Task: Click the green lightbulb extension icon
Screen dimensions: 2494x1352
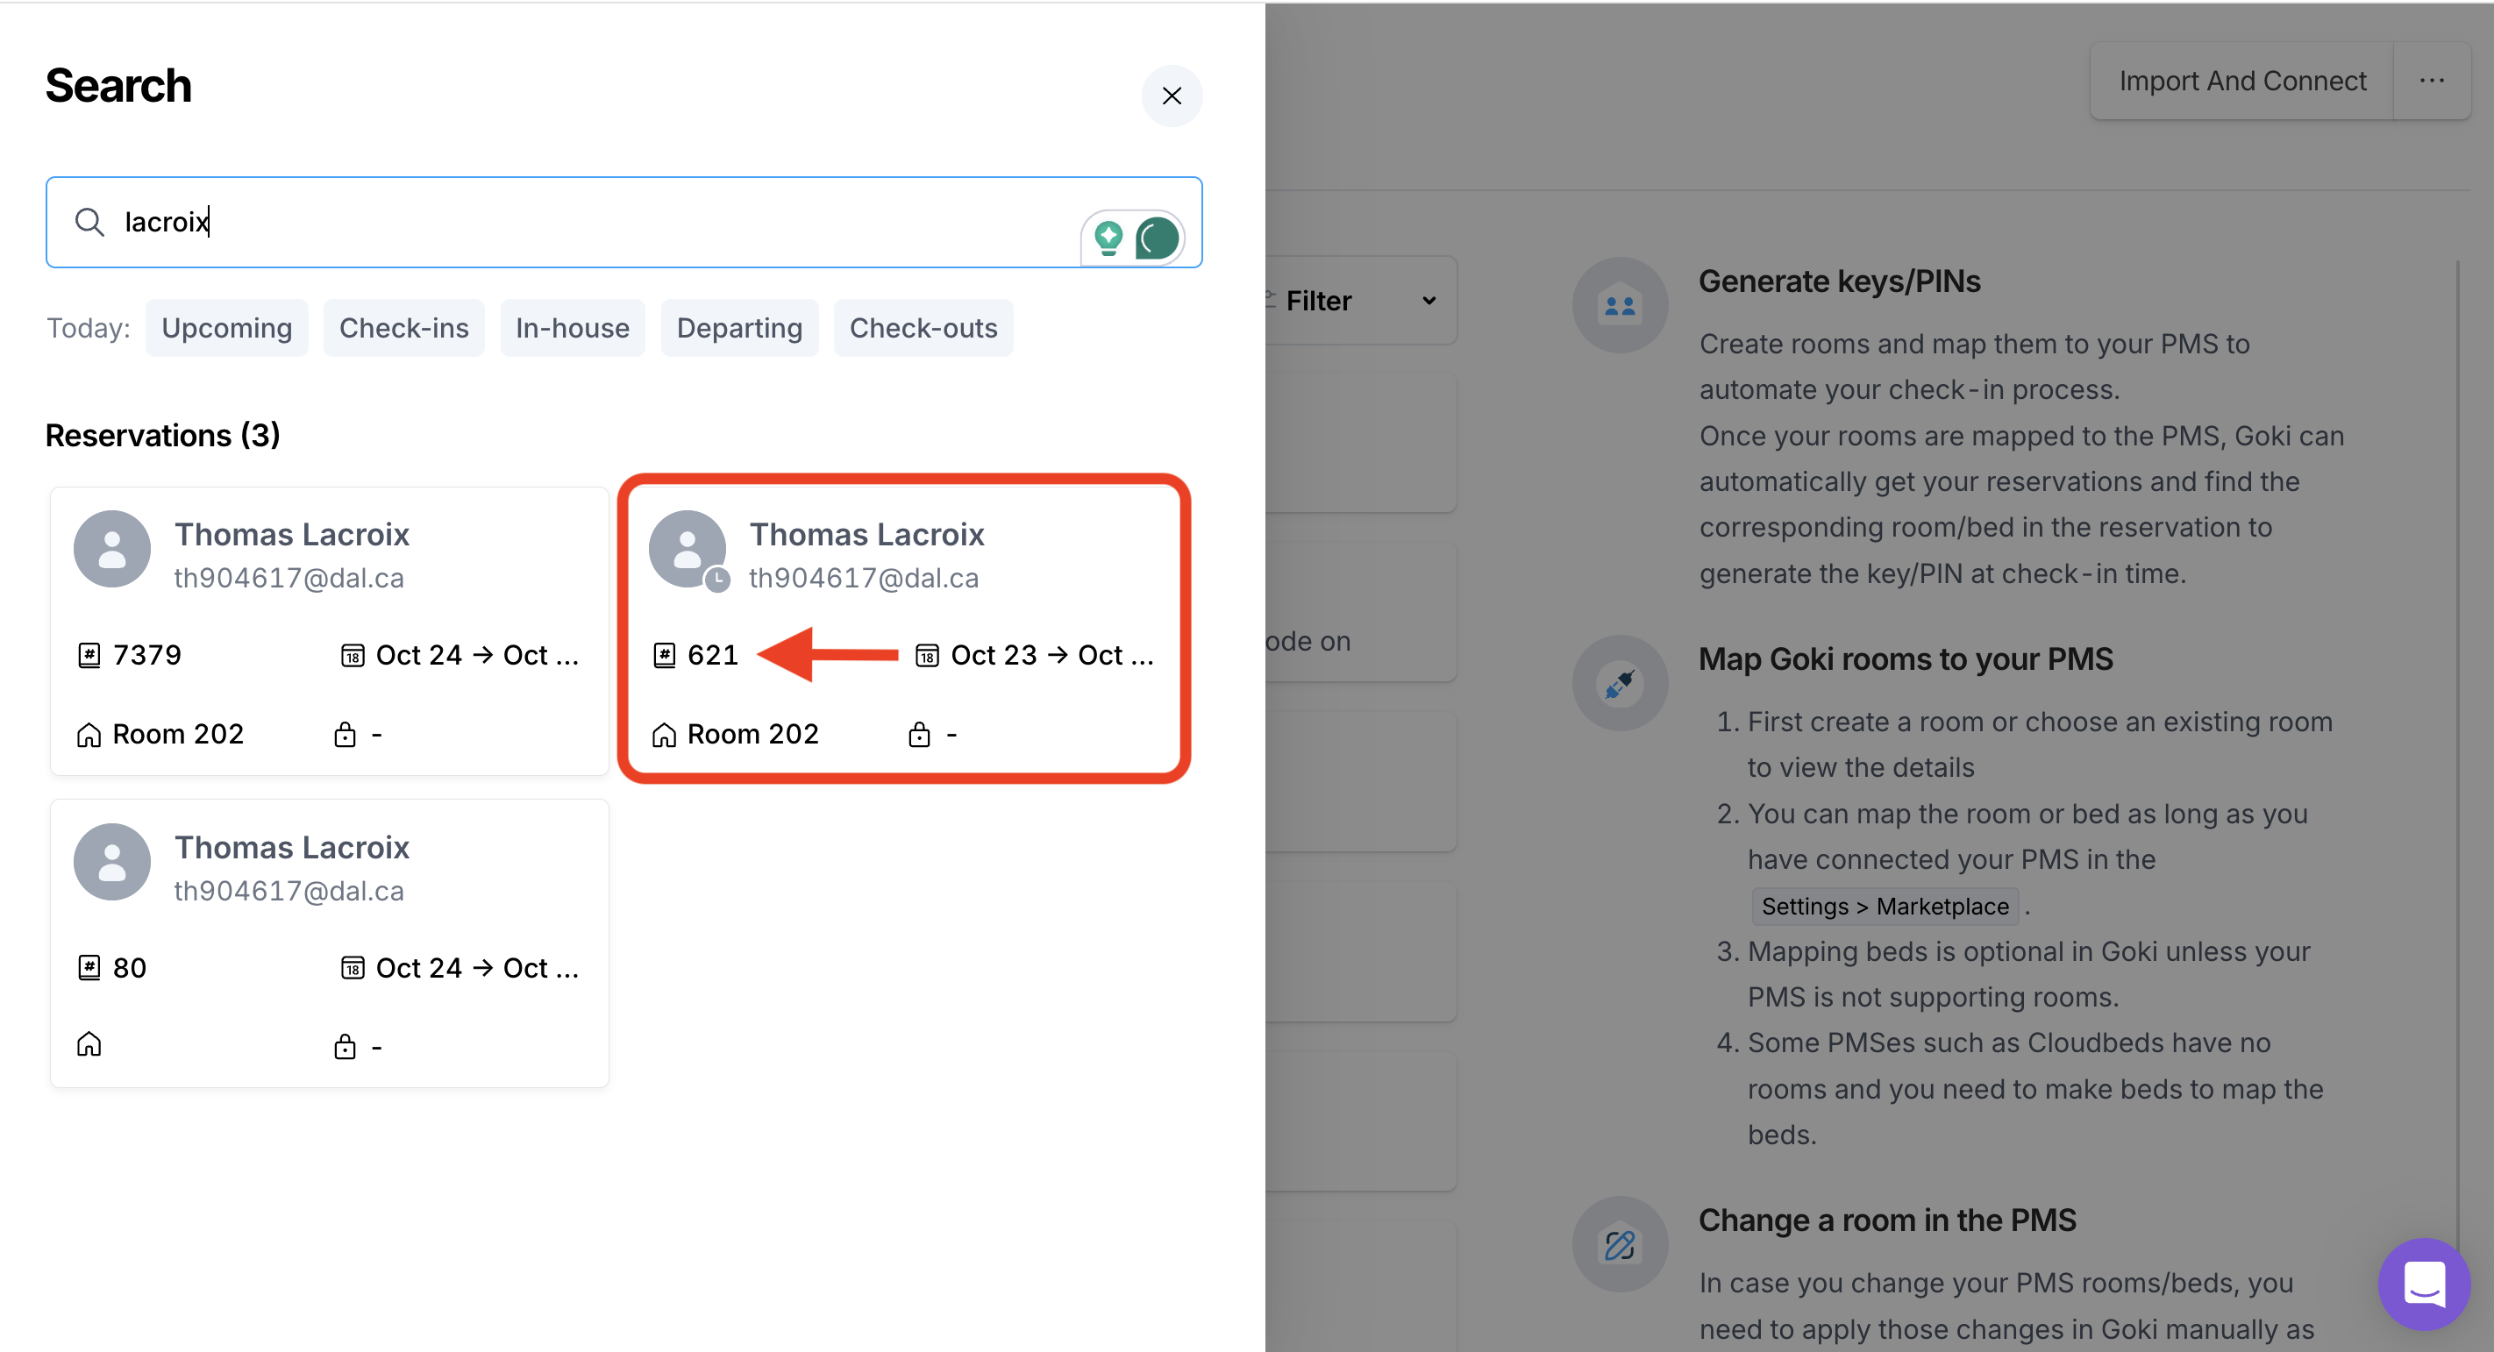Action: pyautogui.click(x=1108, y=237)
